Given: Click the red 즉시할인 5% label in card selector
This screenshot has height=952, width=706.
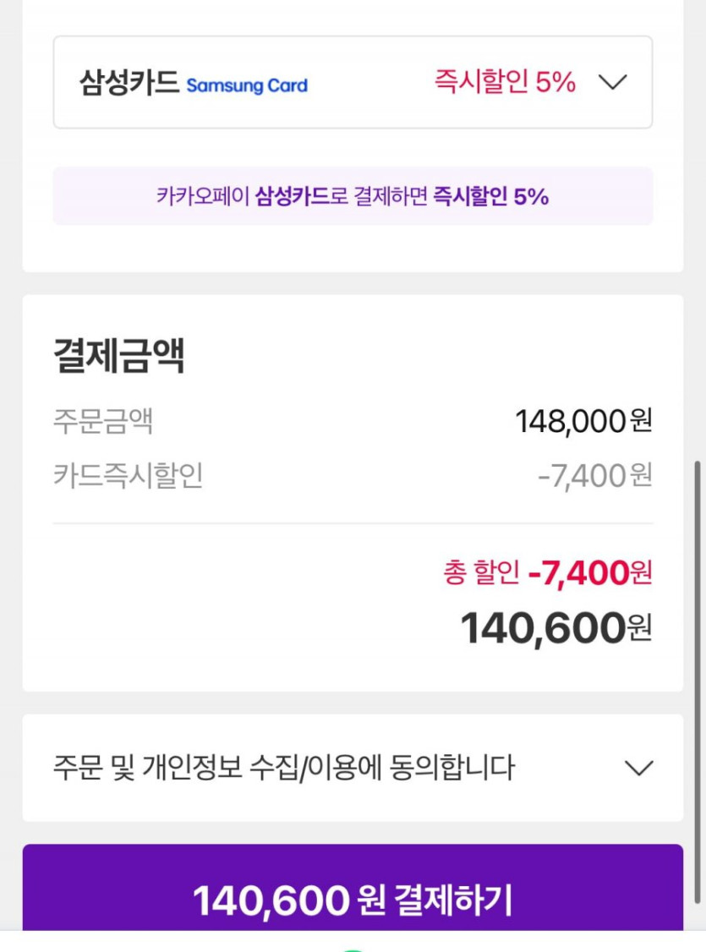Looking at the screenshot, I should [x=505, y=82].
